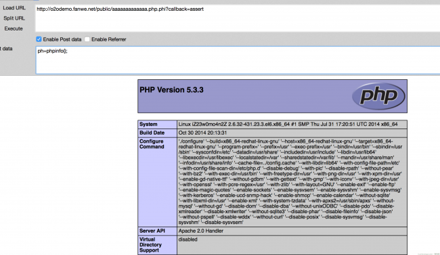This screenshot has height=255, width=440.
Task: Click the Server API row label
Action: coord(152,231)
